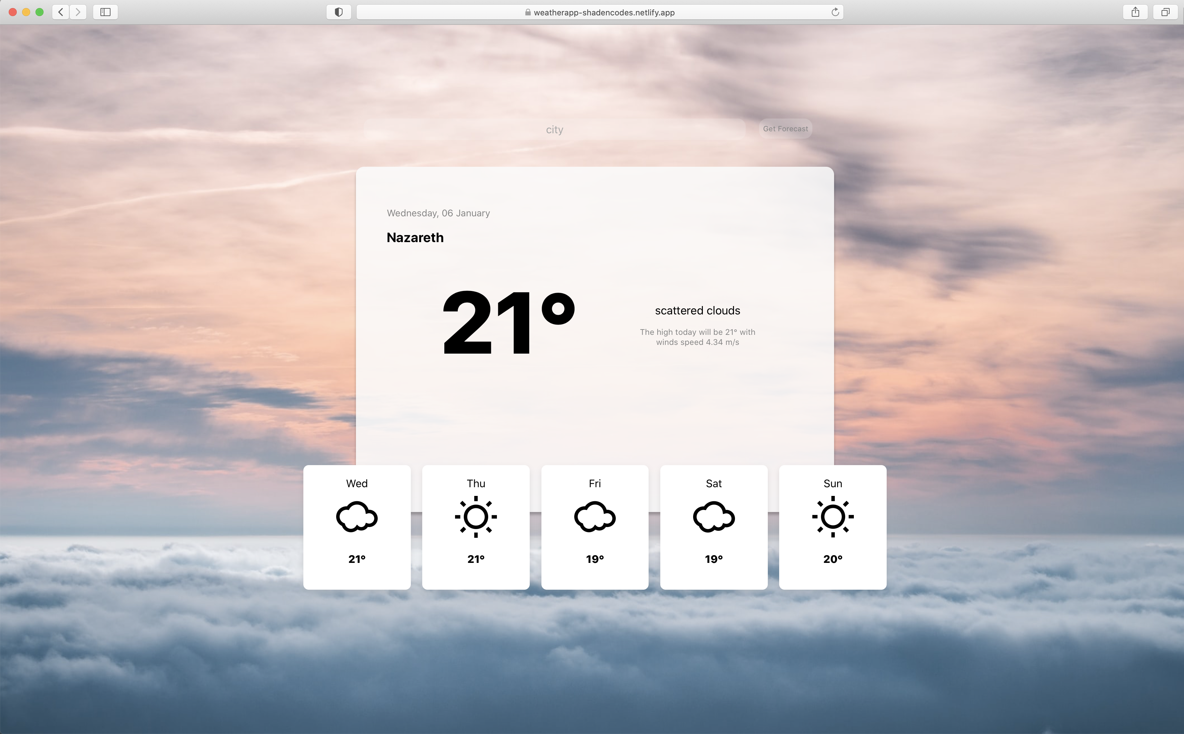Click the Safari forward navigation arrow
This screenshot has width=1184, height=734.
(78, 12)
